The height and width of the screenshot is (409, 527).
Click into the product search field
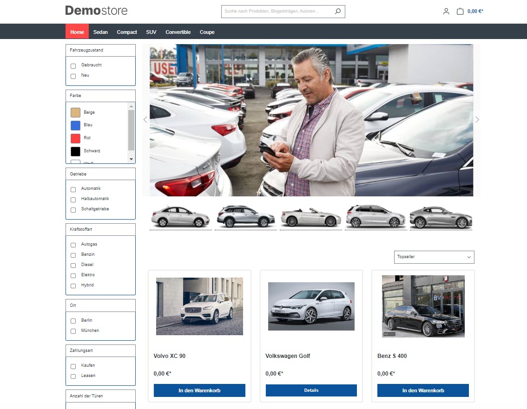[x=277, y=11]
